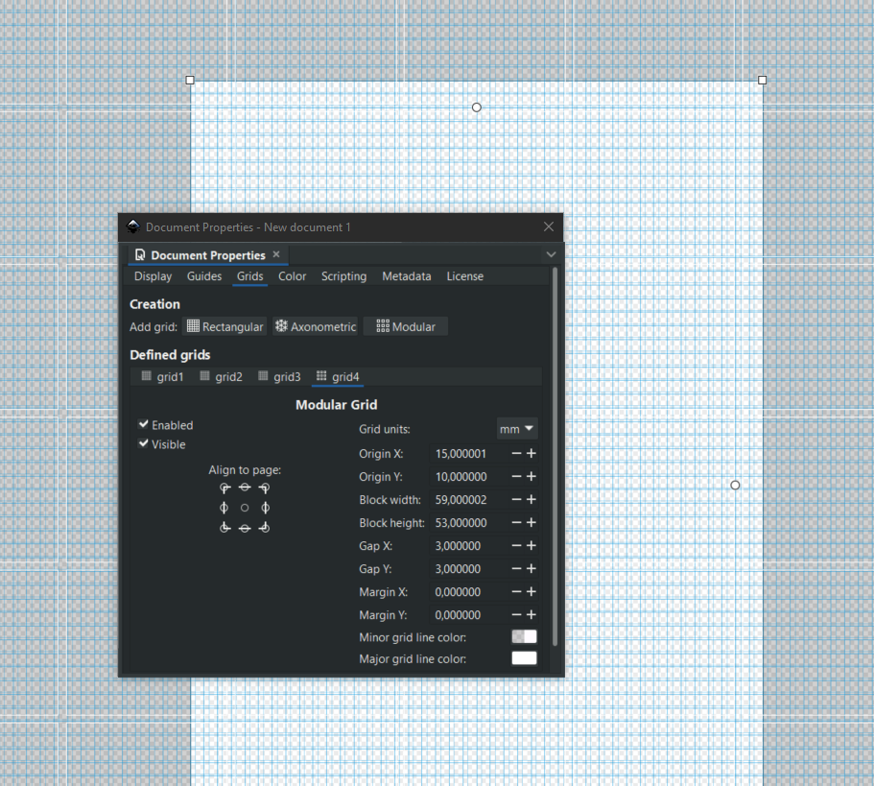Viewport: 874px width, 786px height.
Task: Open Minor grid line color picker
Action: coord(524,636)
